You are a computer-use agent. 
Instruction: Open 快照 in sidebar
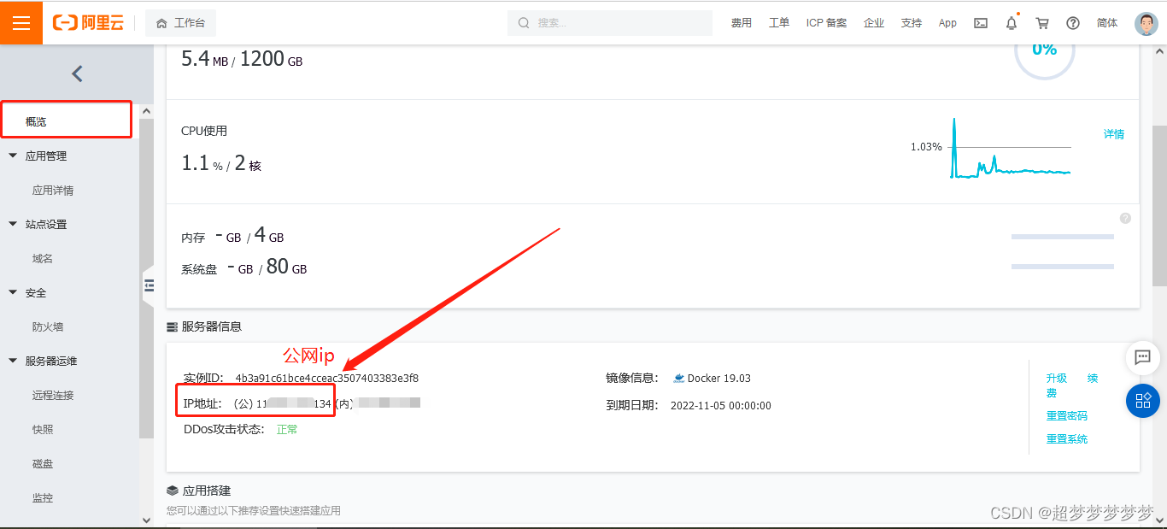click(43, 430)
